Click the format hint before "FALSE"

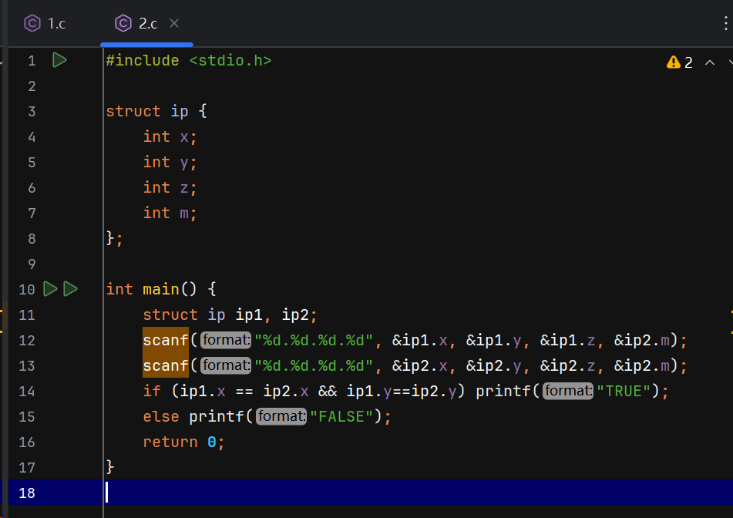[281, 416]
